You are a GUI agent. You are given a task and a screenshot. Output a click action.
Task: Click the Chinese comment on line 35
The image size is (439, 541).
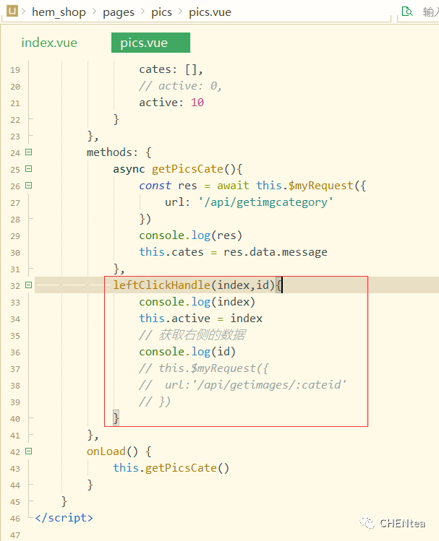click(192, 334)
